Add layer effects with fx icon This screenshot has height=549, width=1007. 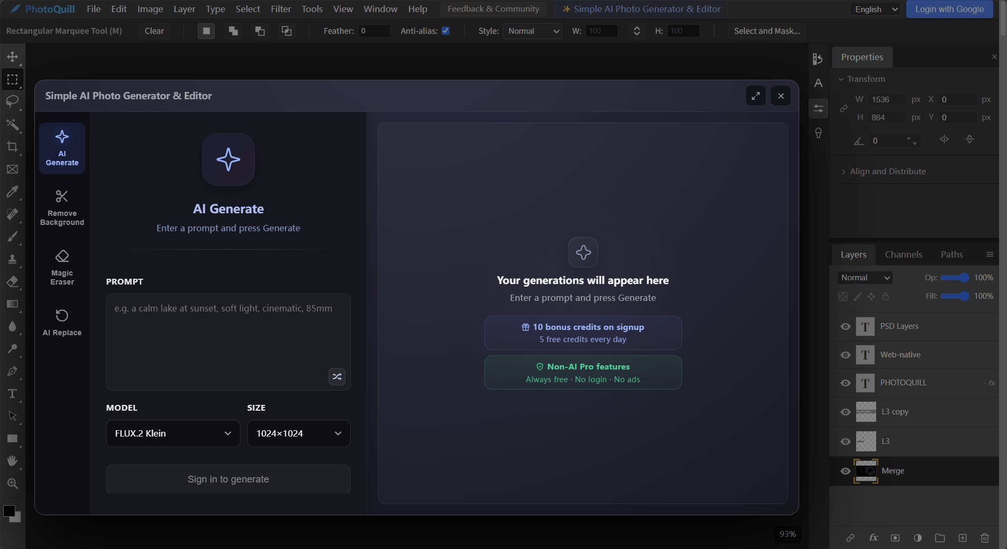pyautogui.click(x=874, y=538)
